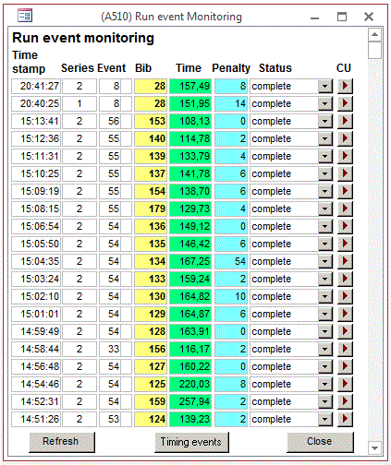Open Timing events
Image resolution: width=391 pixels, height=465 pixels.
(191, 442)
